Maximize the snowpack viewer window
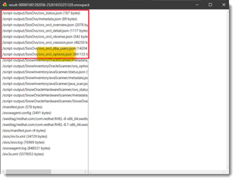The height and width of the screenshot is (181, 236). pyautogui.click(x=210, y=5)
